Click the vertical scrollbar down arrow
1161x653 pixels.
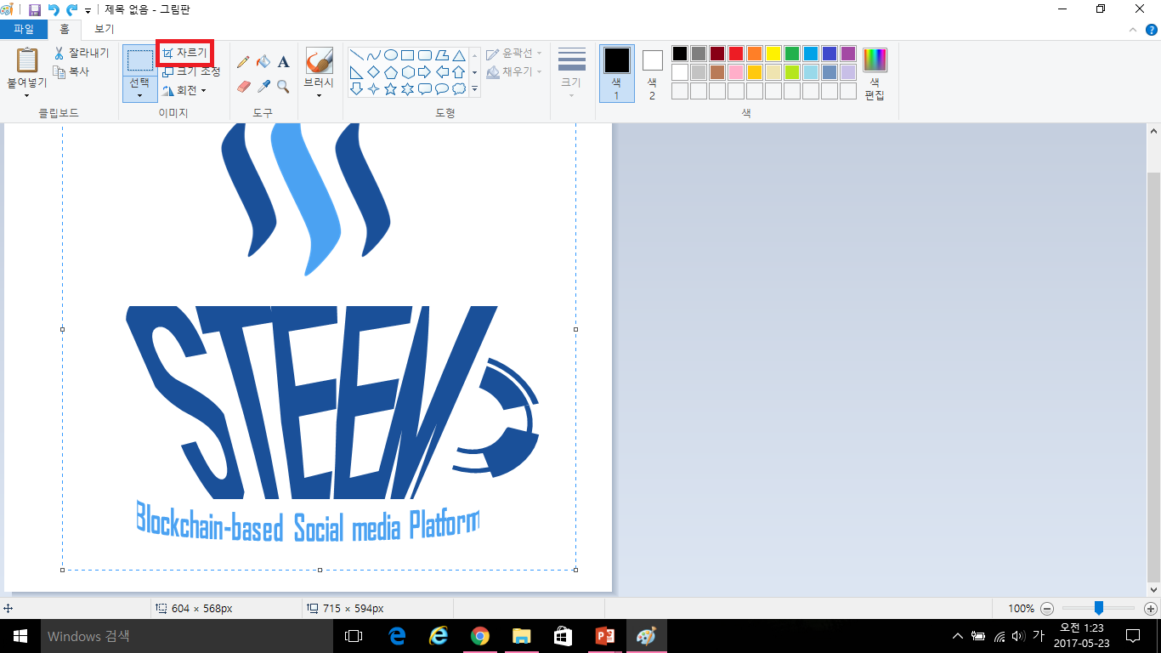tap(1154, 588)
